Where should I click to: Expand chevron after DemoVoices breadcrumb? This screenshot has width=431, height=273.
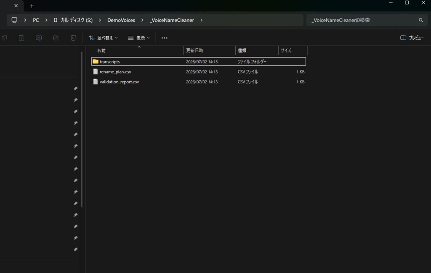pyautogui.click(x=142, y=20)
